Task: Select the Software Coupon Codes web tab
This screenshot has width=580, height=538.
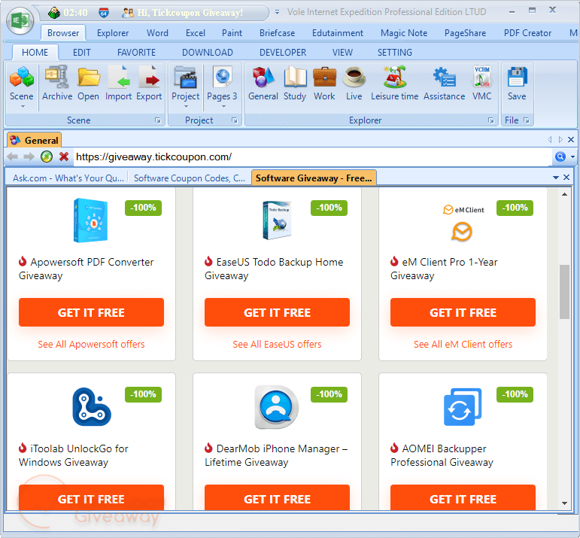Action: pyautogui.click(x=190, y=178)
